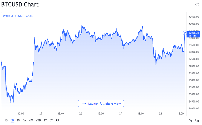Select the 1D time range
202x125 pixels.
pos(6,120)
